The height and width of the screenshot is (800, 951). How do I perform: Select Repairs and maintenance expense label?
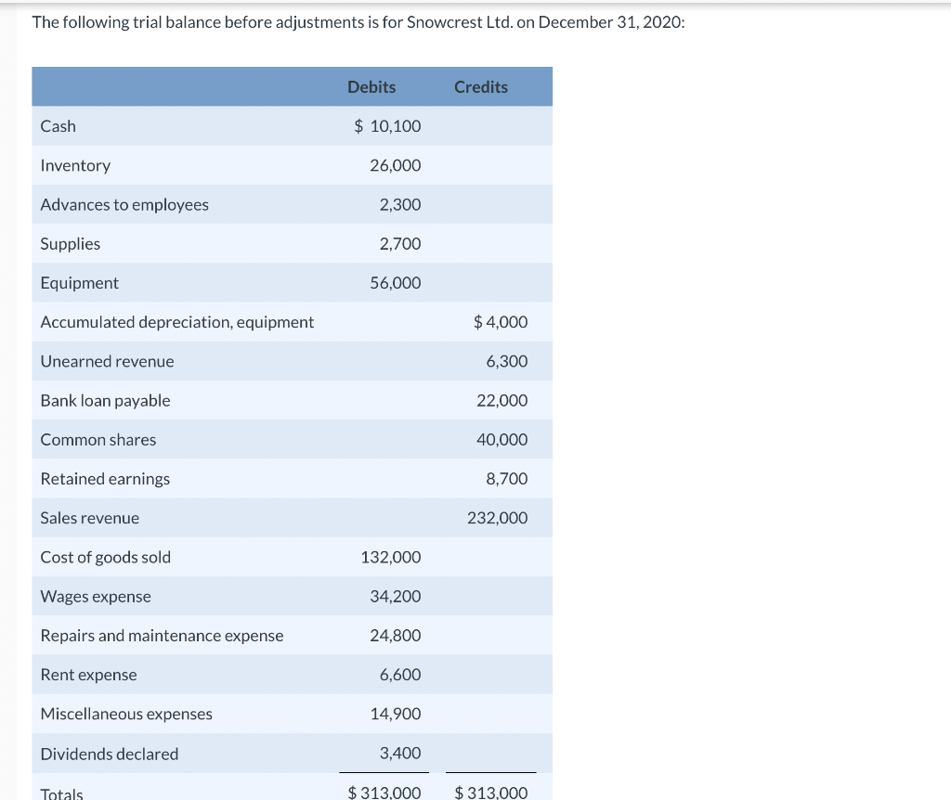[162, 636]
